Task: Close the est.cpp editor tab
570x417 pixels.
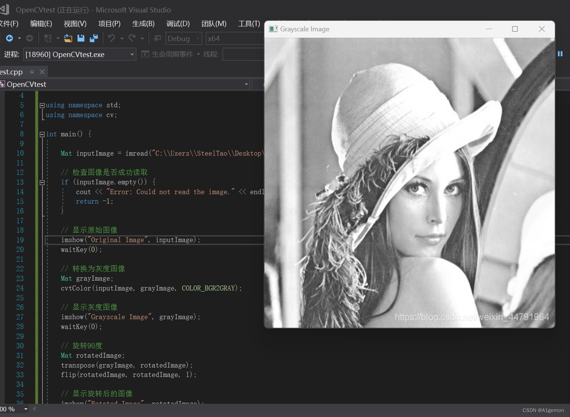Action: 42,72
